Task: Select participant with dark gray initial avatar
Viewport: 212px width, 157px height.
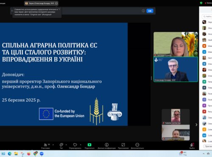Action: (x=204, y=88)
